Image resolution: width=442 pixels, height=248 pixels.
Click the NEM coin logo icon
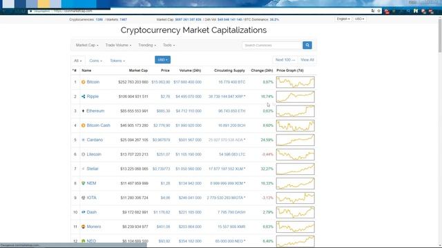(83, 183)
